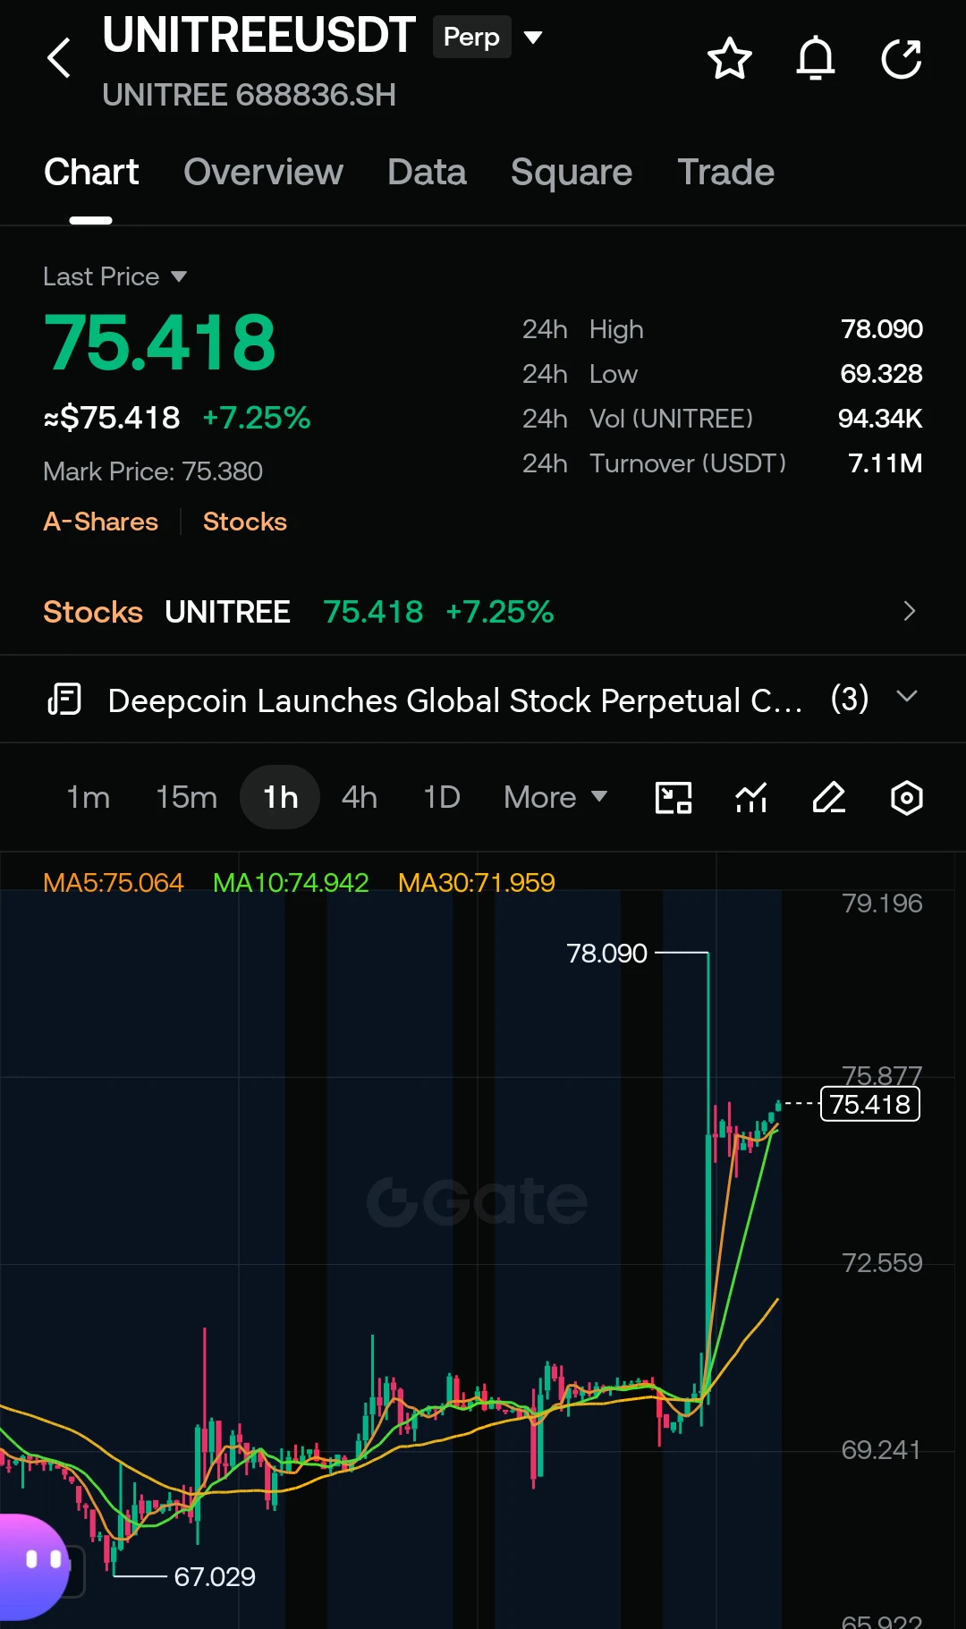Select the 1m chart interval
The height and width of the screenshot is (1629, 966).
coord(89,797)
